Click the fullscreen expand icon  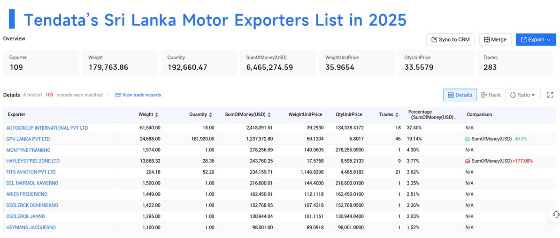pyautogui.click(x=550, y=95)
